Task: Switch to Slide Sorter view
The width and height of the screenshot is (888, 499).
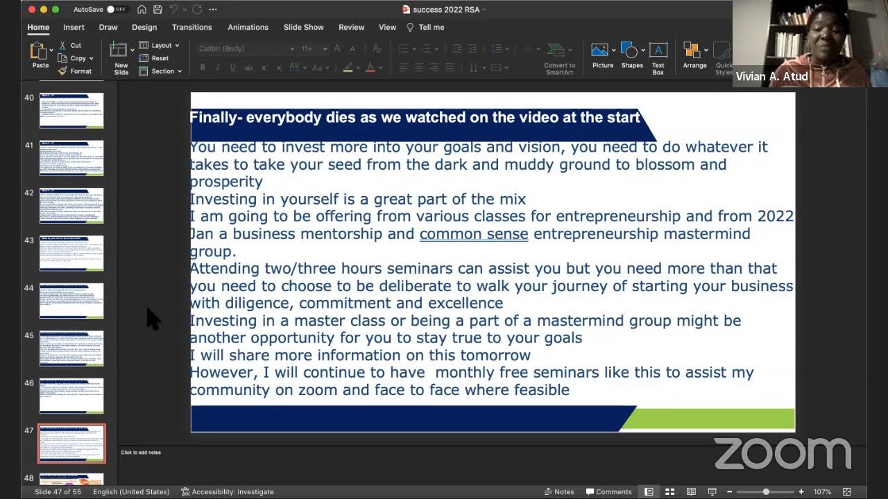Action: [670, 491]
